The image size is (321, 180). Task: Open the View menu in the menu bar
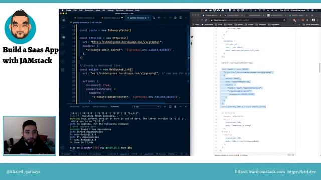coord(98,10)
